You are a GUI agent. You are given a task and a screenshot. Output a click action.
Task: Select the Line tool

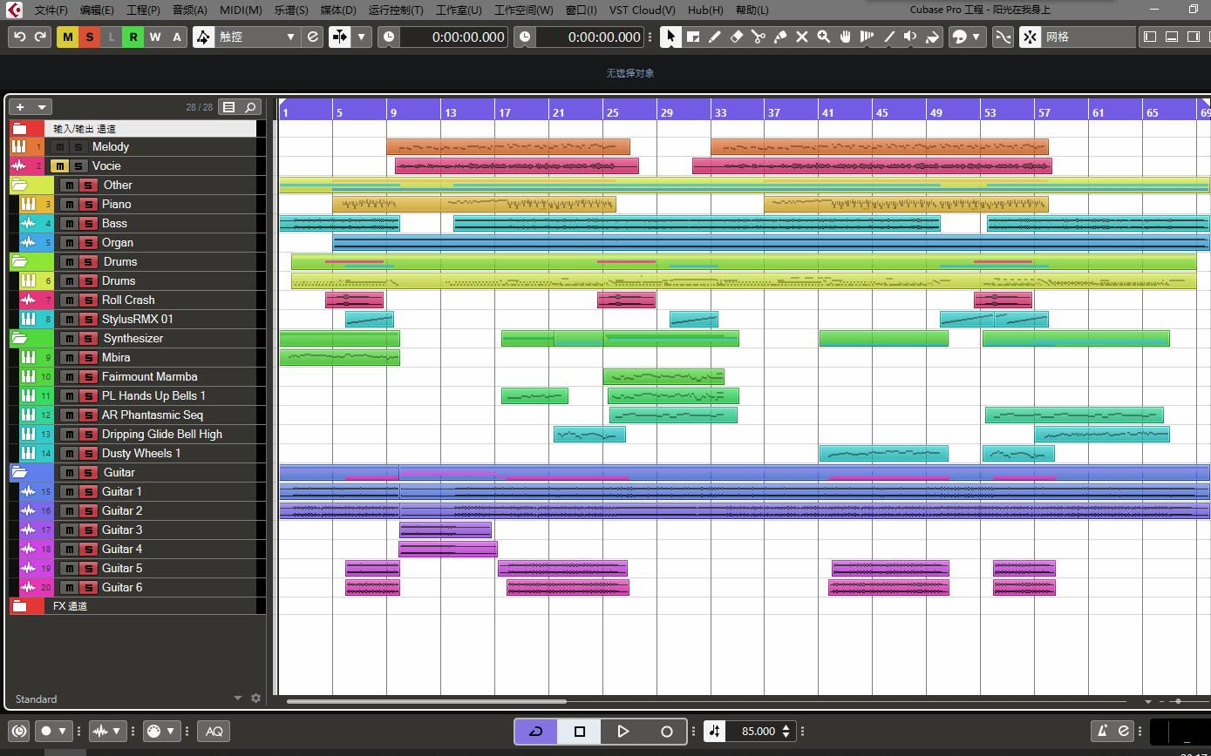point(888,37)
